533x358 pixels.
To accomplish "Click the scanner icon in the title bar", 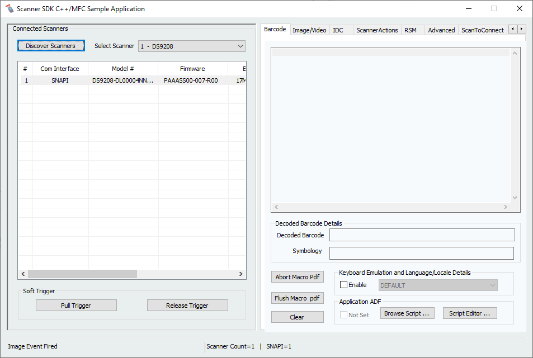I will [9, 8].
